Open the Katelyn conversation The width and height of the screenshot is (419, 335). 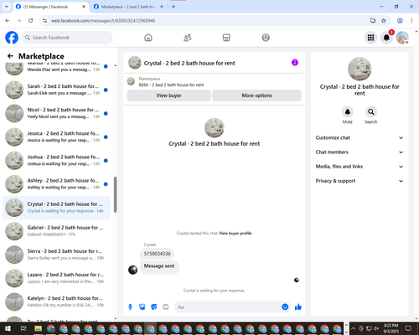(x=57, y=301)
